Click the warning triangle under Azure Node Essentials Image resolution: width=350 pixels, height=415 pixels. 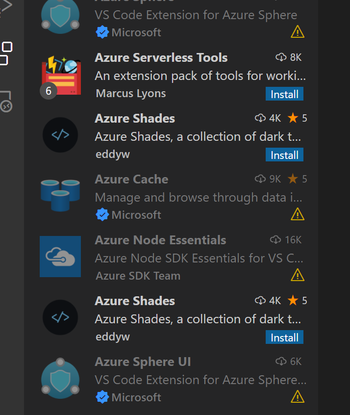tap(298, 275)
